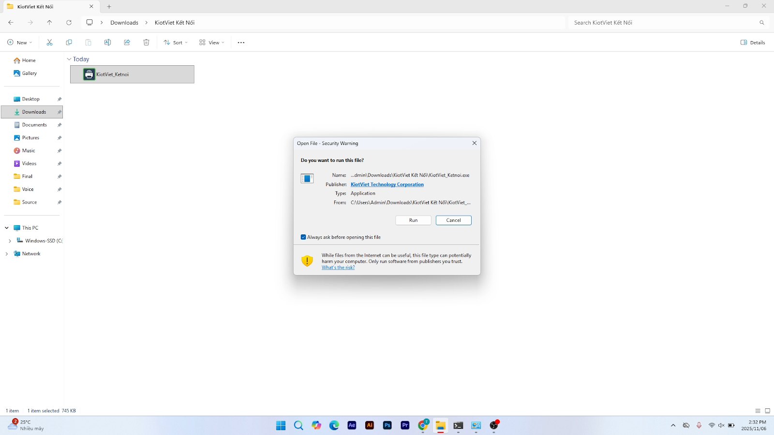
Task: Uncheck Always ask before opening this file
Action: click(x=303, y=237)
